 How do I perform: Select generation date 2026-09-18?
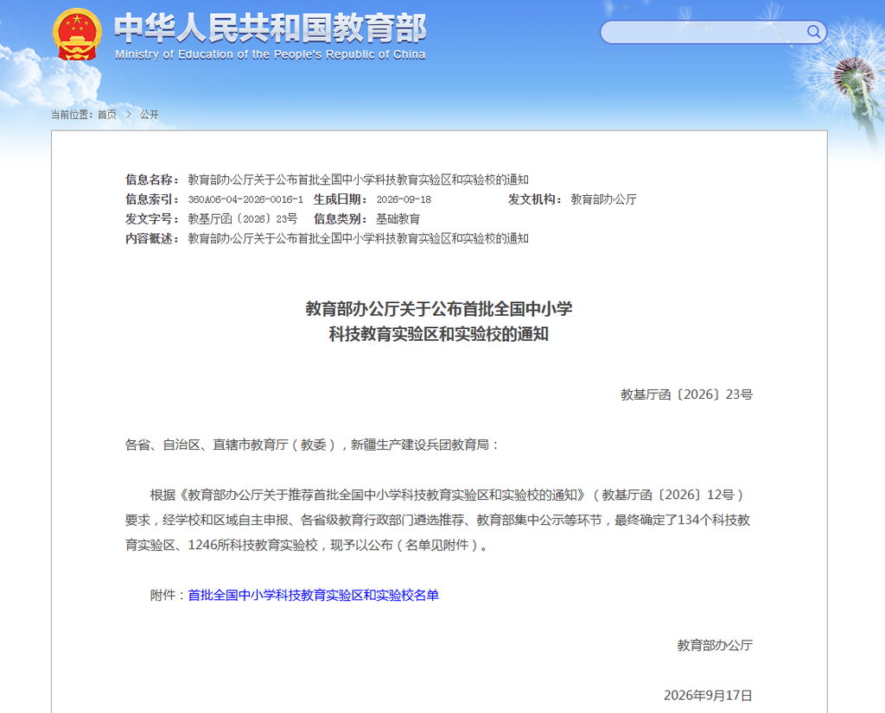pos(404,199)
